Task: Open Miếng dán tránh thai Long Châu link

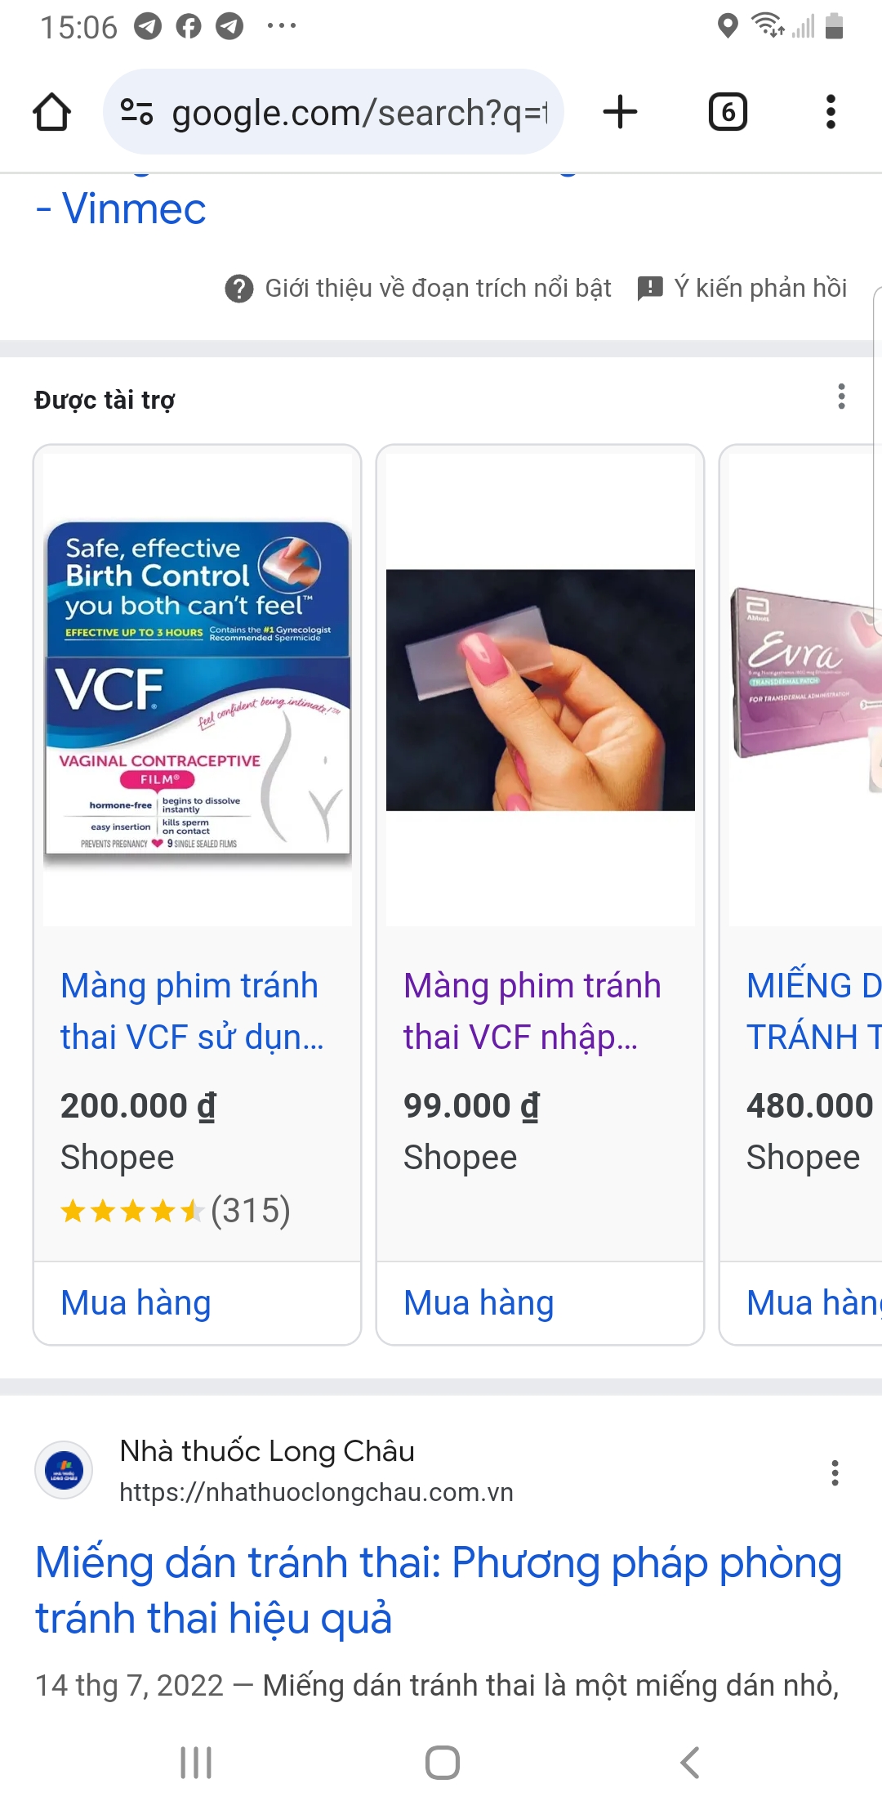Action: point(438,1590)
